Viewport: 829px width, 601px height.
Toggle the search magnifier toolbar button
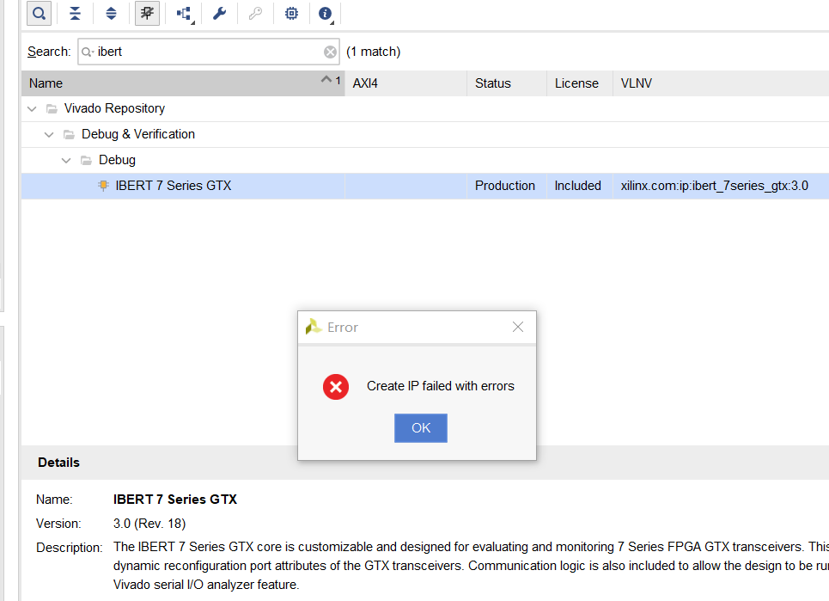pyautogui.click(x=40, y=13)
